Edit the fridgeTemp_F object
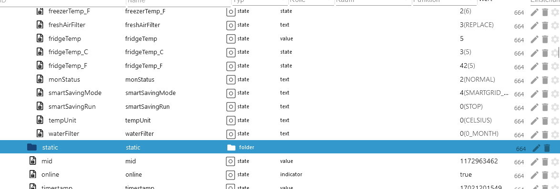Viewport: 560px width, 189px height. (x=534, y=66)
